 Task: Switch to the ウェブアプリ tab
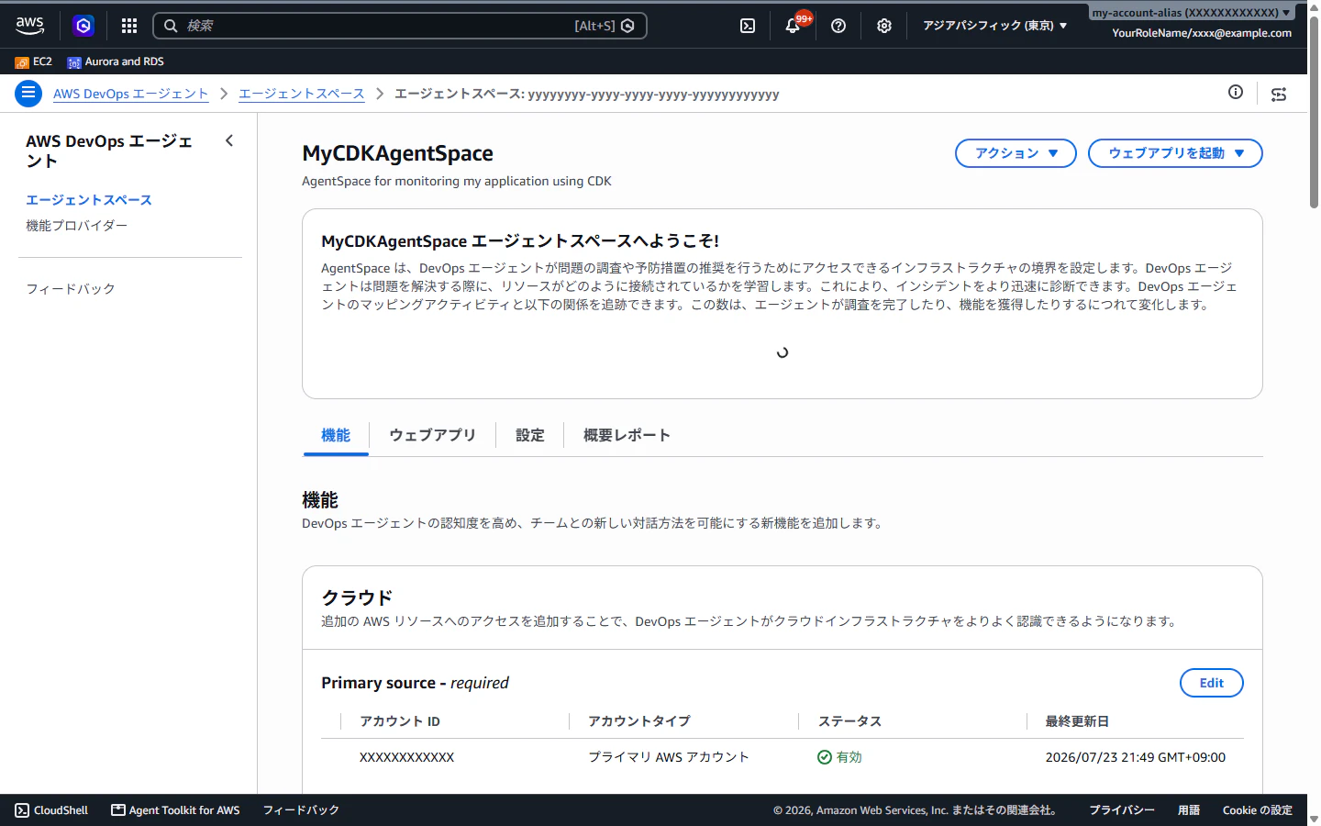[432, 435]
